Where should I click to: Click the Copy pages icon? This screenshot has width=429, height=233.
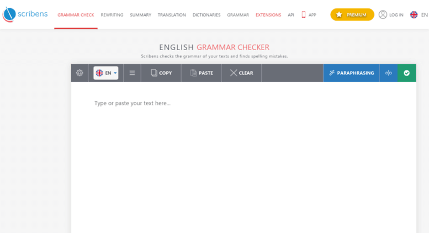[x=154, y=73]
